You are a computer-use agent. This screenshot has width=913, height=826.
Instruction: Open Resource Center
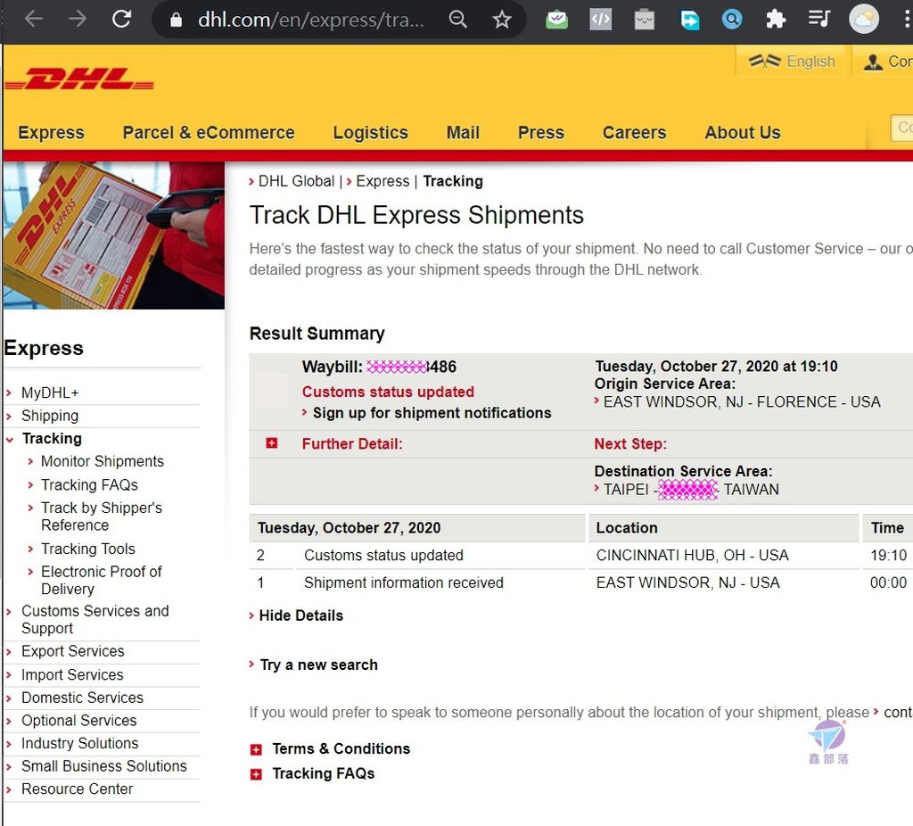[x=78, y=789]
